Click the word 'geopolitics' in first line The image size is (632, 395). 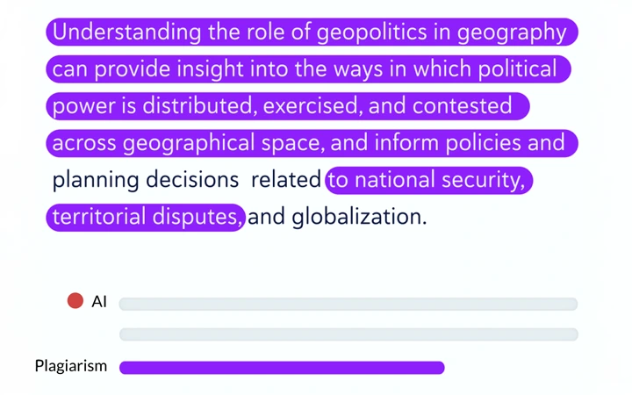pos(371,32)
